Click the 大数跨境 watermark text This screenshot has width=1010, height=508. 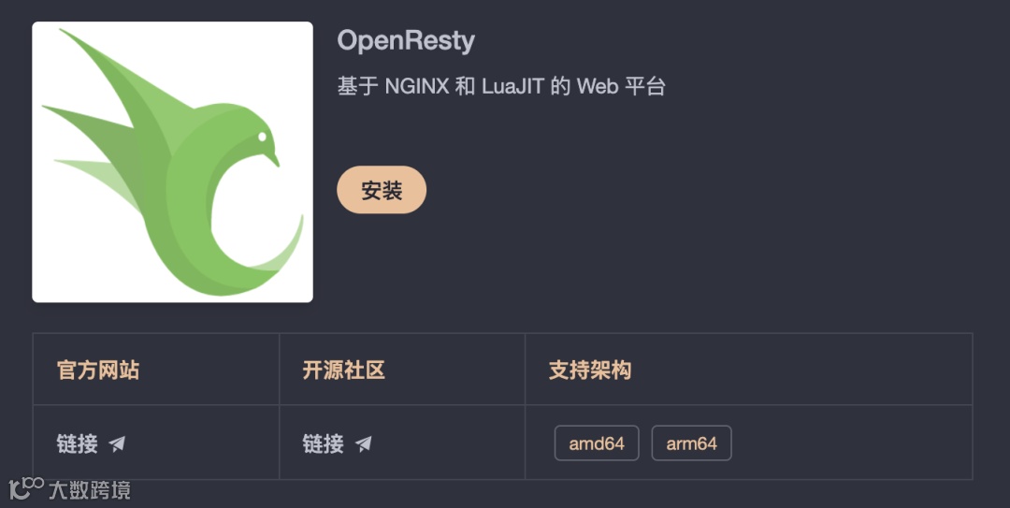pyautogui.click(x=90, y=490)
